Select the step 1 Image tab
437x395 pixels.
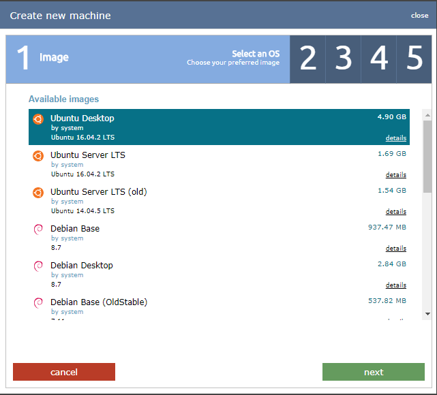148,59
